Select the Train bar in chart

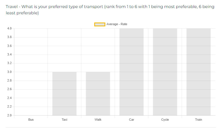(199, 72)
